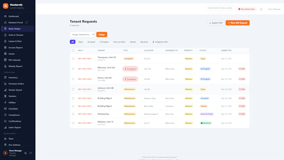Click the Emergency badge for Rivera, Unit 9A
This screenshot has height=160, width=284.
coord(130,79)
